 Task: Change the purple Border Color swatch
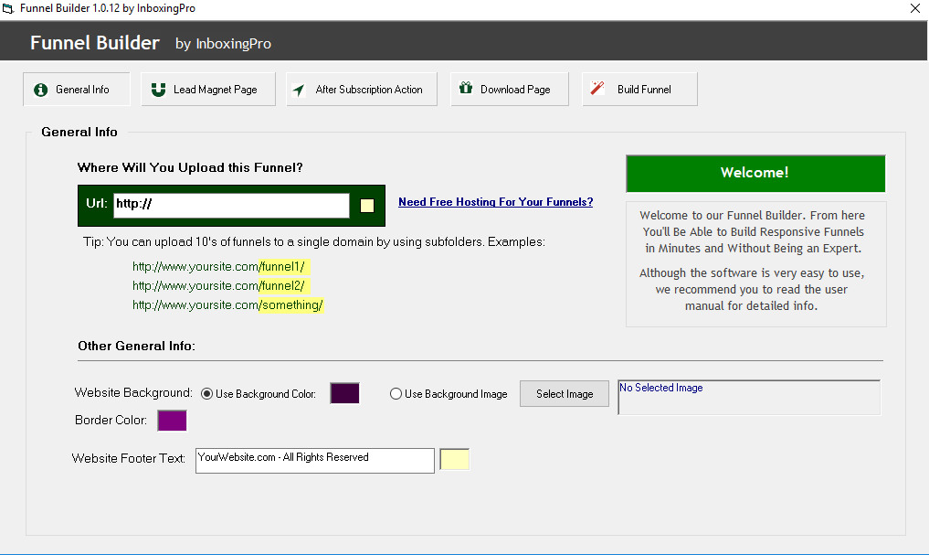click(172, 421)
